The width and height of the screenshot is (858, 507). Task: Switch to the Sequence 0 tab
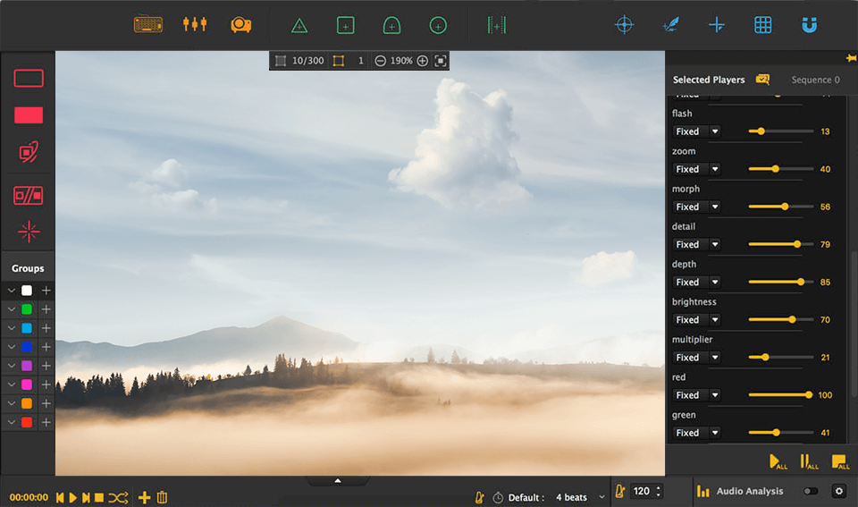(815, 80)
